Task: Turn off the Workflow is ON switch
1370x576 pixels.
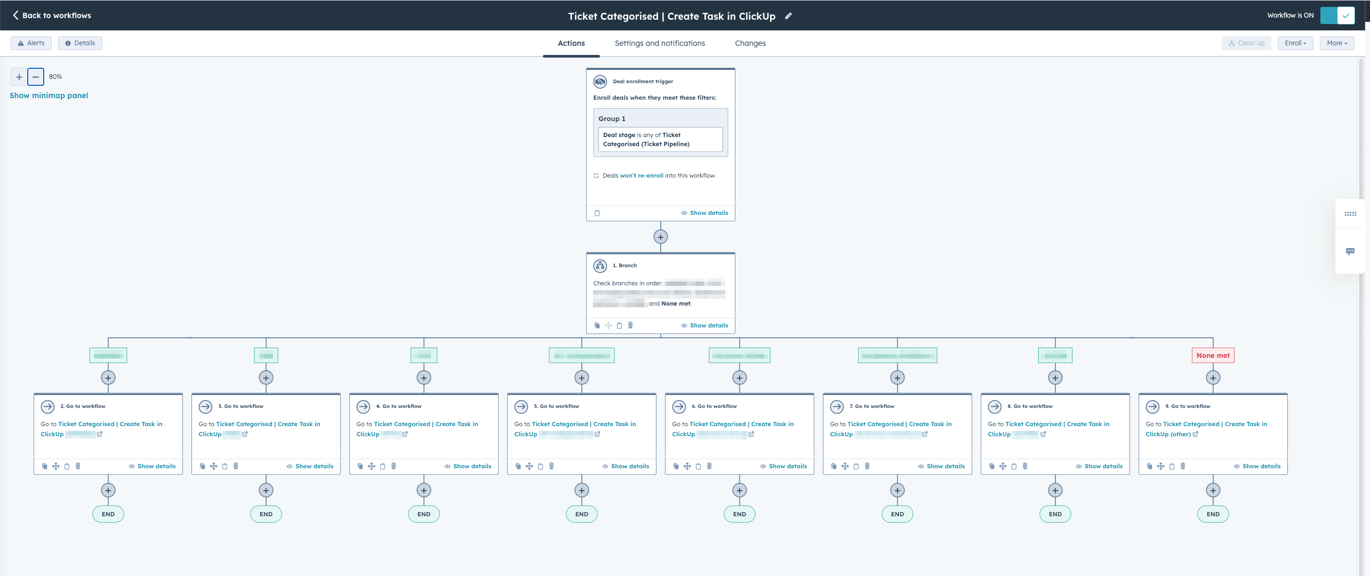Action: (1337, 15)
